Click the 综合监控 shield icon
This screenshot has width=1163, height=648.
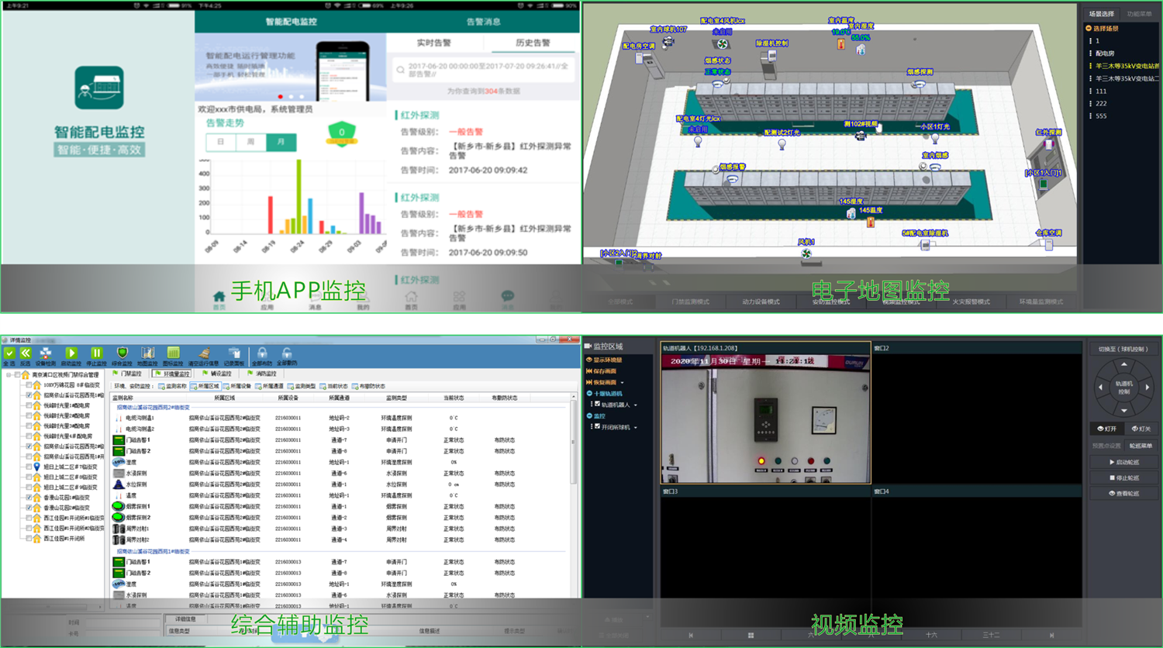pos(122,354)
